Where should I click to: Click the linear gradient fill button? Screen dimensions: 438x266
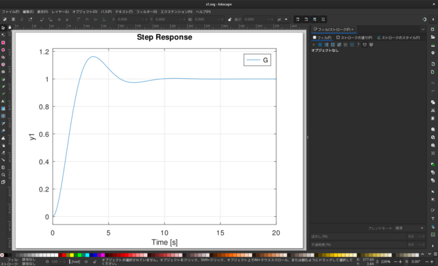326,45
